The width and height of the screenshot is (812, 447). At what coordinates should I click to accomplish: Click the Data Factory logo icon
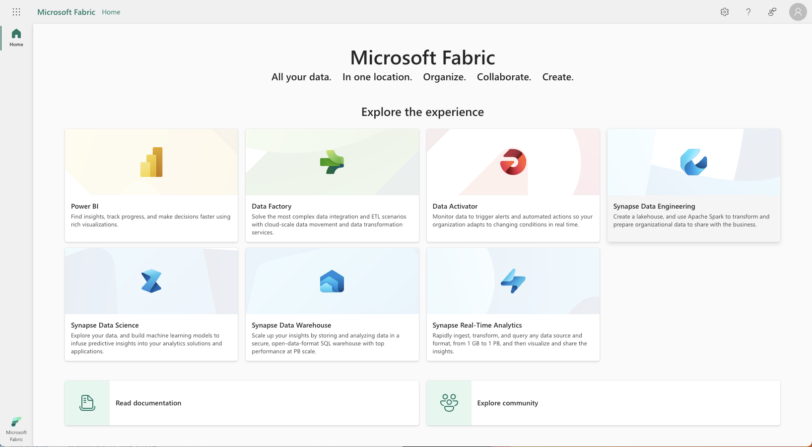coord(332,162)
